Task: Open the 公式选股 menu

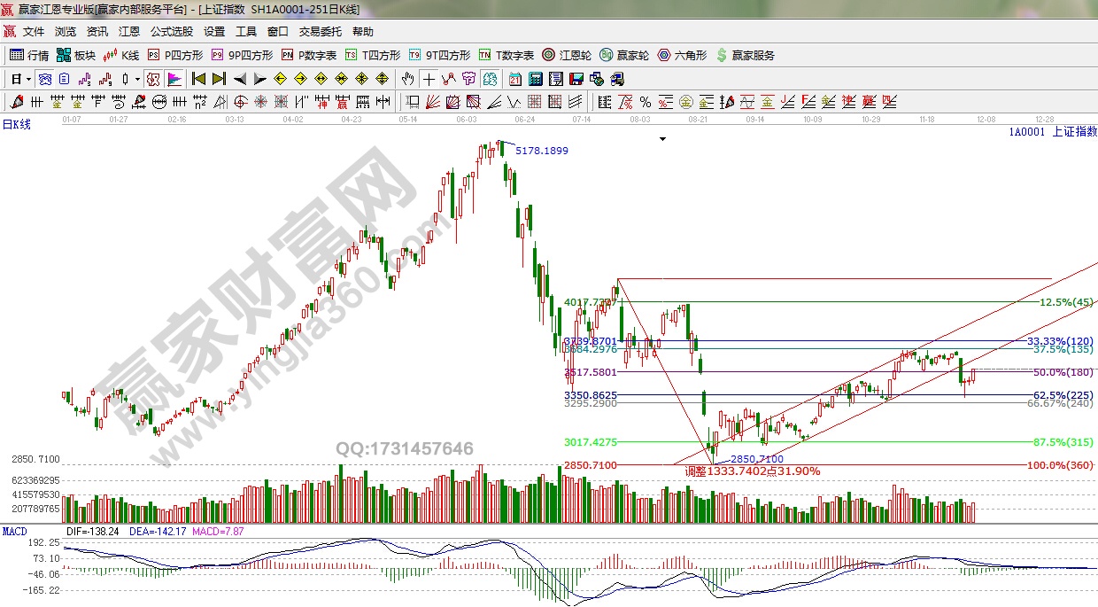Action: [x=171, y=32]
